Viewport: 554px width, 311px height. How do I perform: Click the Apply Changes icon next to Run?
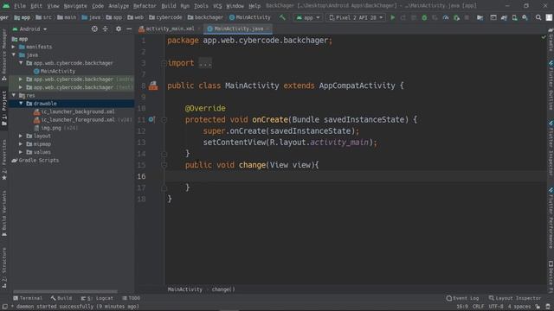coord(403,17)
